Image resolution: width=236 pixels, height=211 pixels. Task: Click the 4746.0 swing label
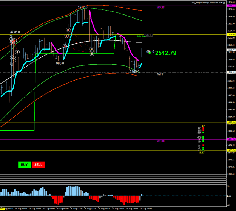pos(15,32)
